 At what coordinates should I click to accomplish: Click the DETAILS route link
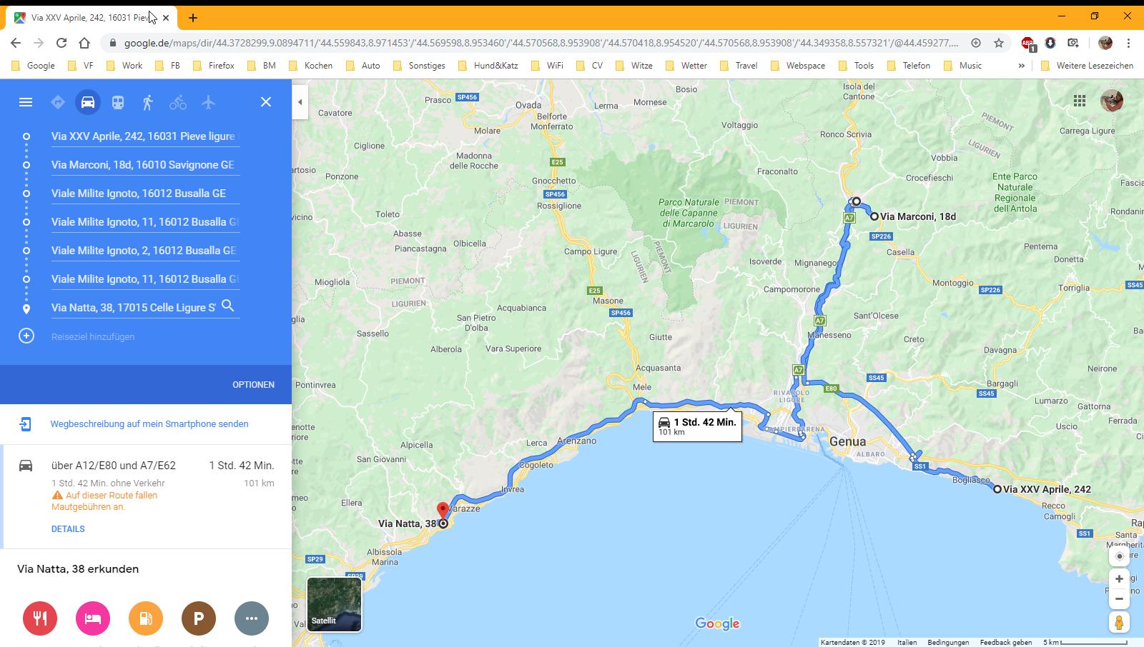[68, 529]
